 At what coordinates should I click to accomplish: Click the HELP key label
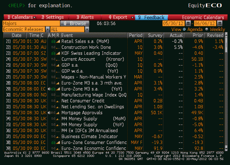[x=17, y=6]
